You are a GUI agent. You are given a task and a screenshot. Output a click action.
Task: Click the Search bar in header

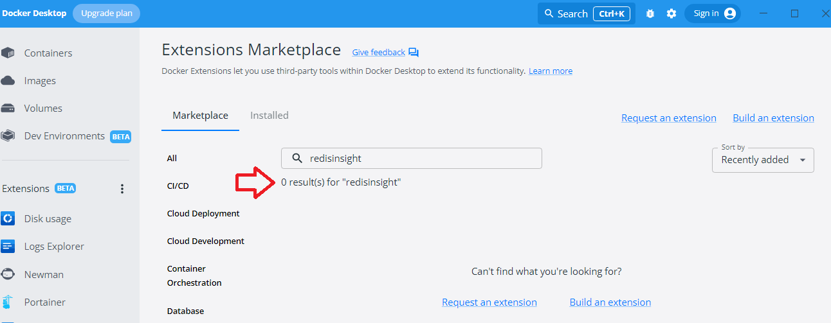click(x=587, y=13)
